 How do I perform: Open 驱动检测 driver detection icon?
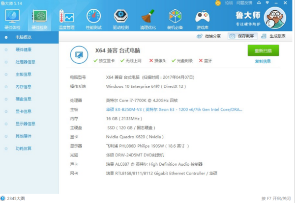click(121, 19)
